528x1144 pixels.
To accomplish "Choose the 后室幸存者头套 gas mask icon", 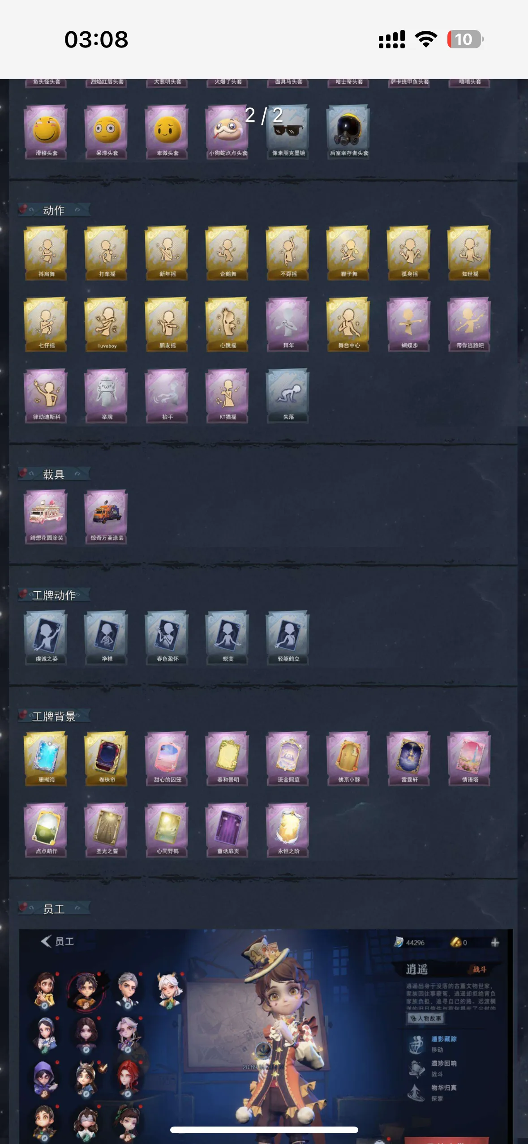I will [x=349, y=132].
